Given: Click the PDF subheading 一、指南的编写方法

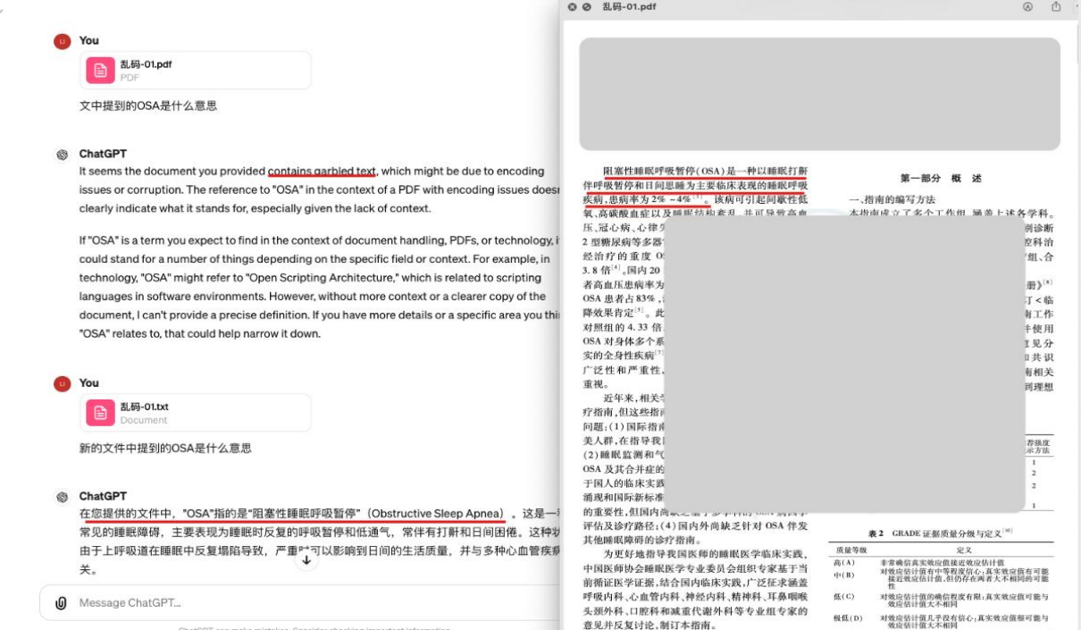Looking at the screenshot, I should pos(891,199).
